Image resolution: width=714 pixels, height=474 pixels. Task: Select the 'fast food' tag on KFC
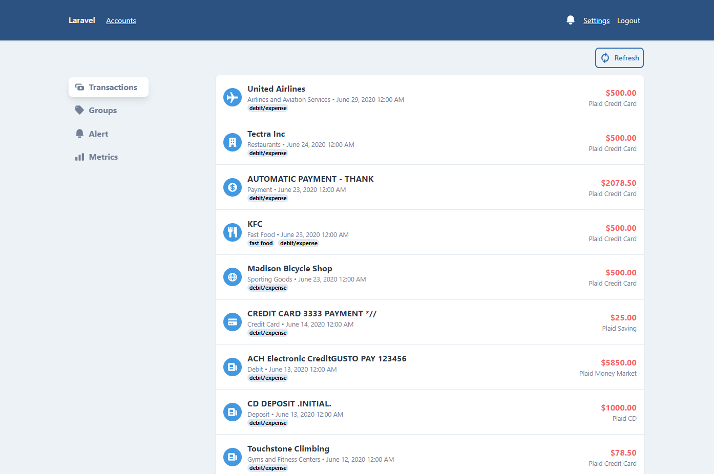click(x=261, y=244)
